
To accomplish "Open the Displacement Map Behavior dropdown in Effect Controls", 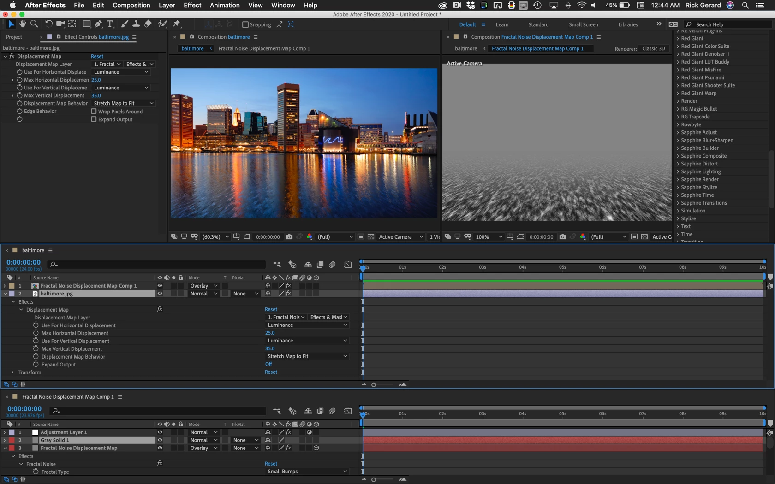I will click(123, 103).
